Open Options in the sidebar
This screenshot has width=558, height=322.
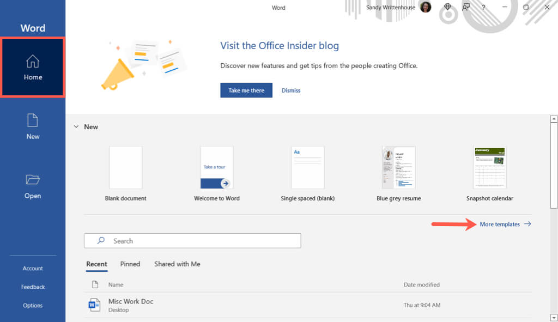[x=32, y=305]
